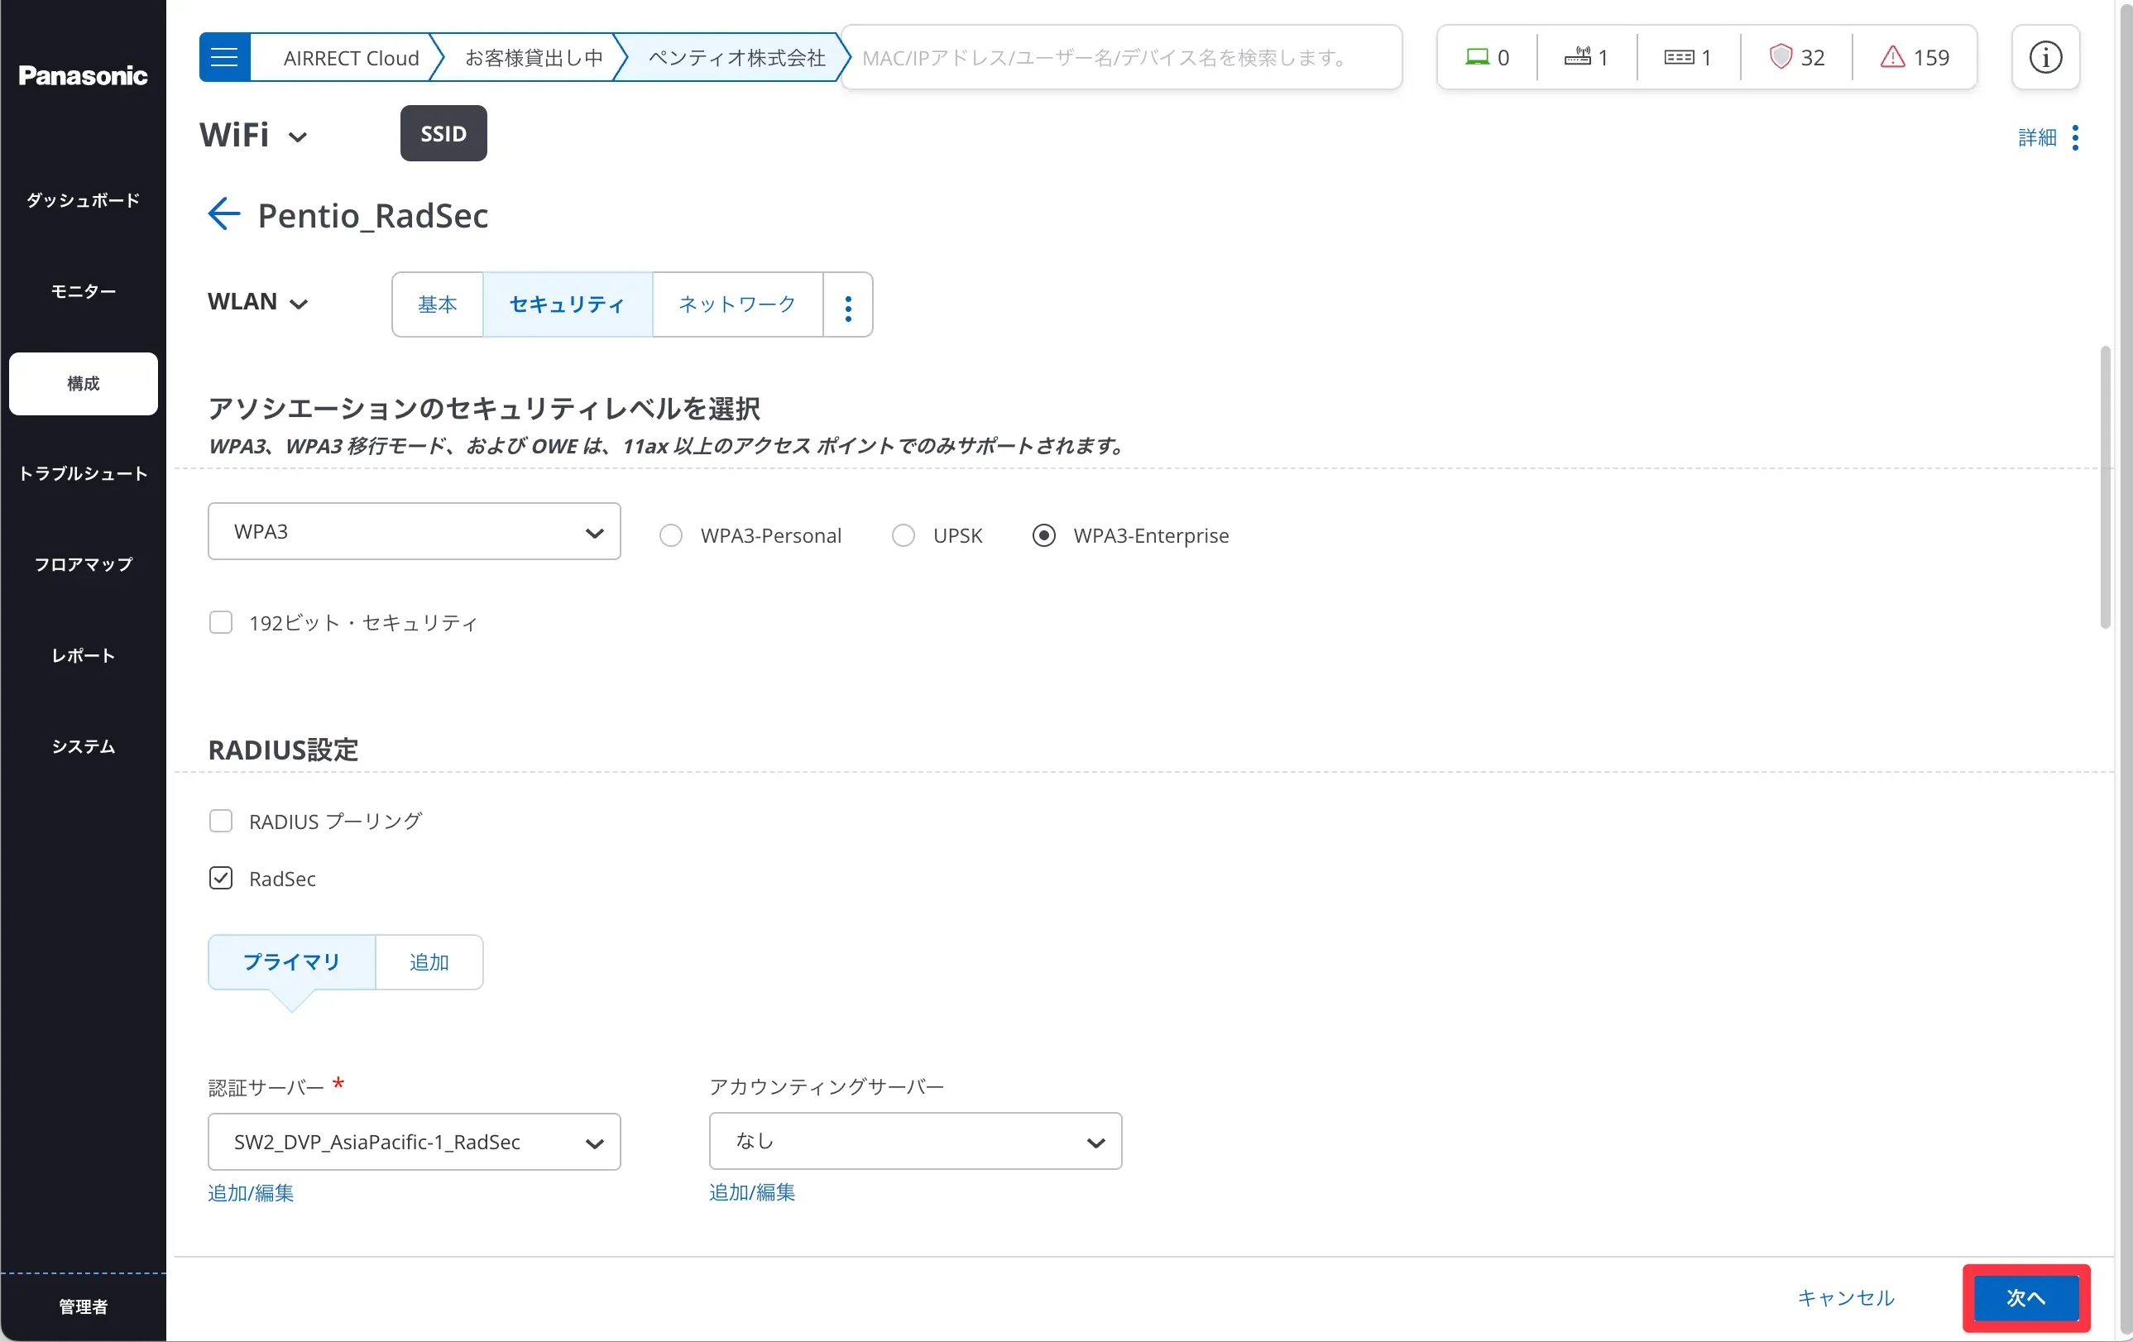2133x1342 pixels.
Task: Open the info circle icon
Action: [2044, 58]
